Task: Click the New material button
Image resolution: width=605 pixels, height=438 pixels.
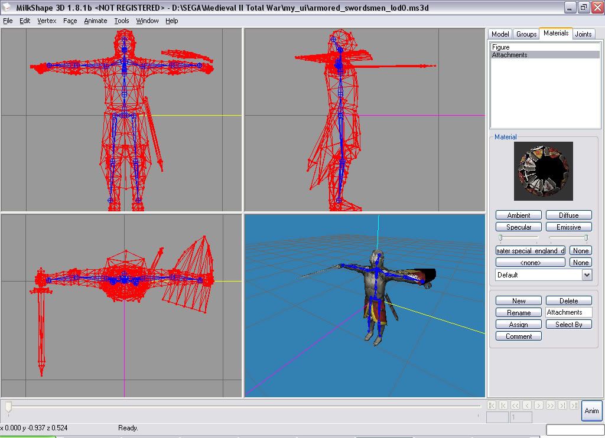Action: (x=519, y=300)
